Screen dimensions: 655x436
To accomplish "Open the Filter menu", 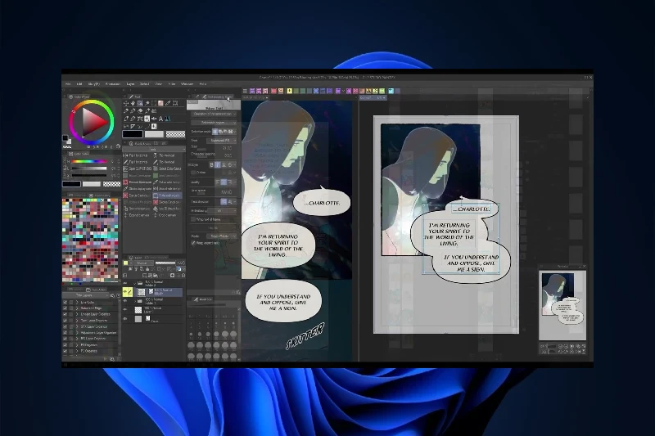I will click(172, 83).
